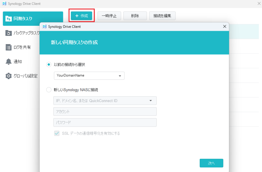
Task: Click the 通知 bell icon
Action: coord(9,61)
